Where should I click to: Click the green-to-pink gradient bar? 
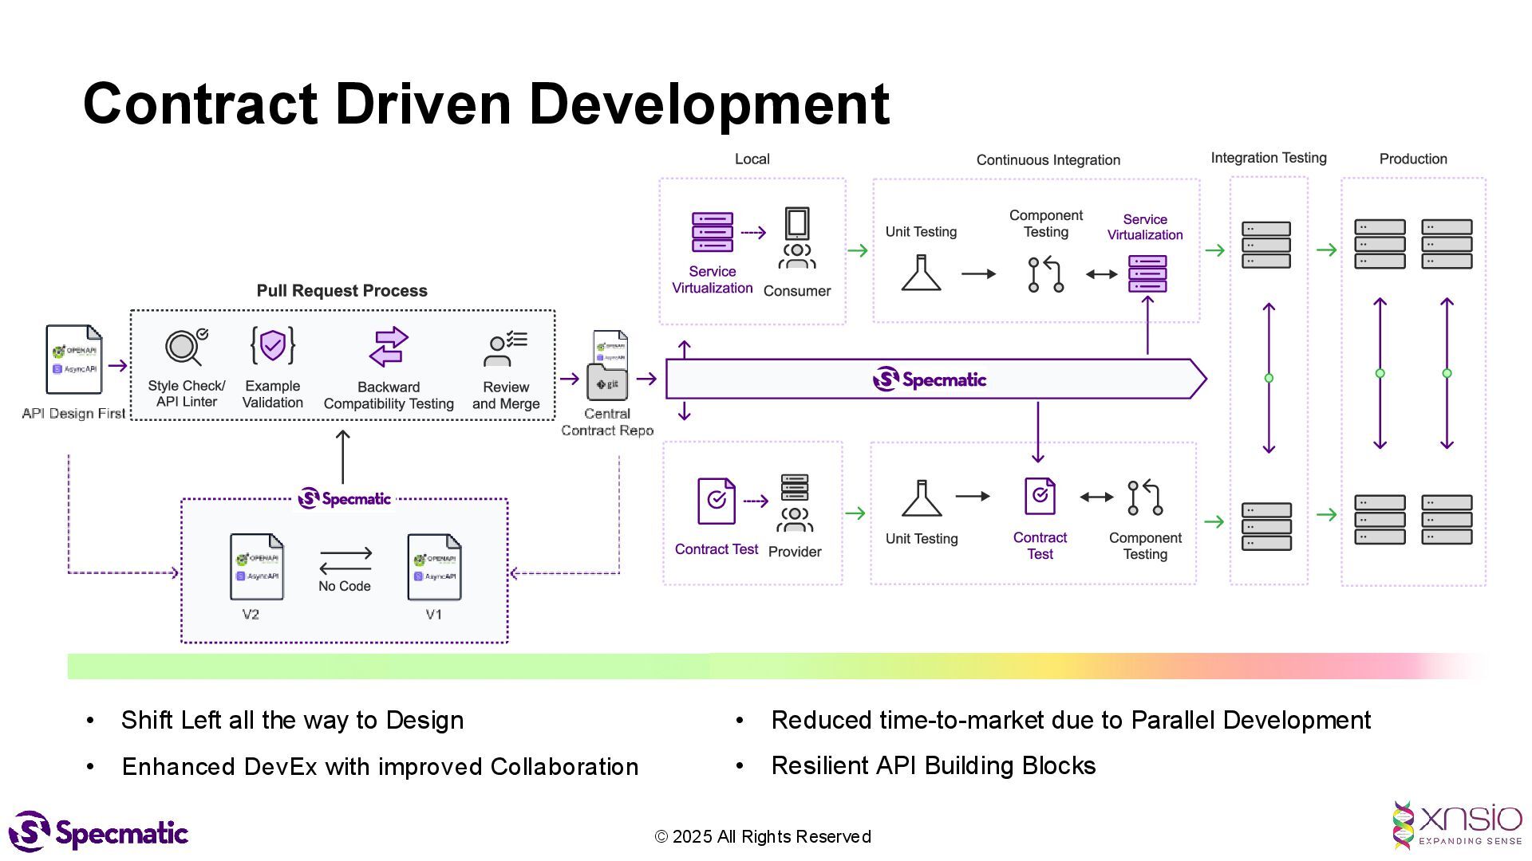[766, 666]
